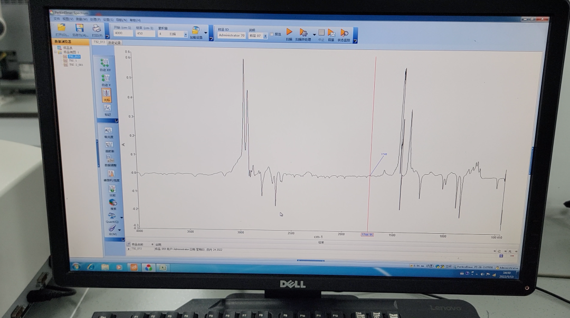
Task: Click the Save As toolbar button
Action: coord(79,29)
